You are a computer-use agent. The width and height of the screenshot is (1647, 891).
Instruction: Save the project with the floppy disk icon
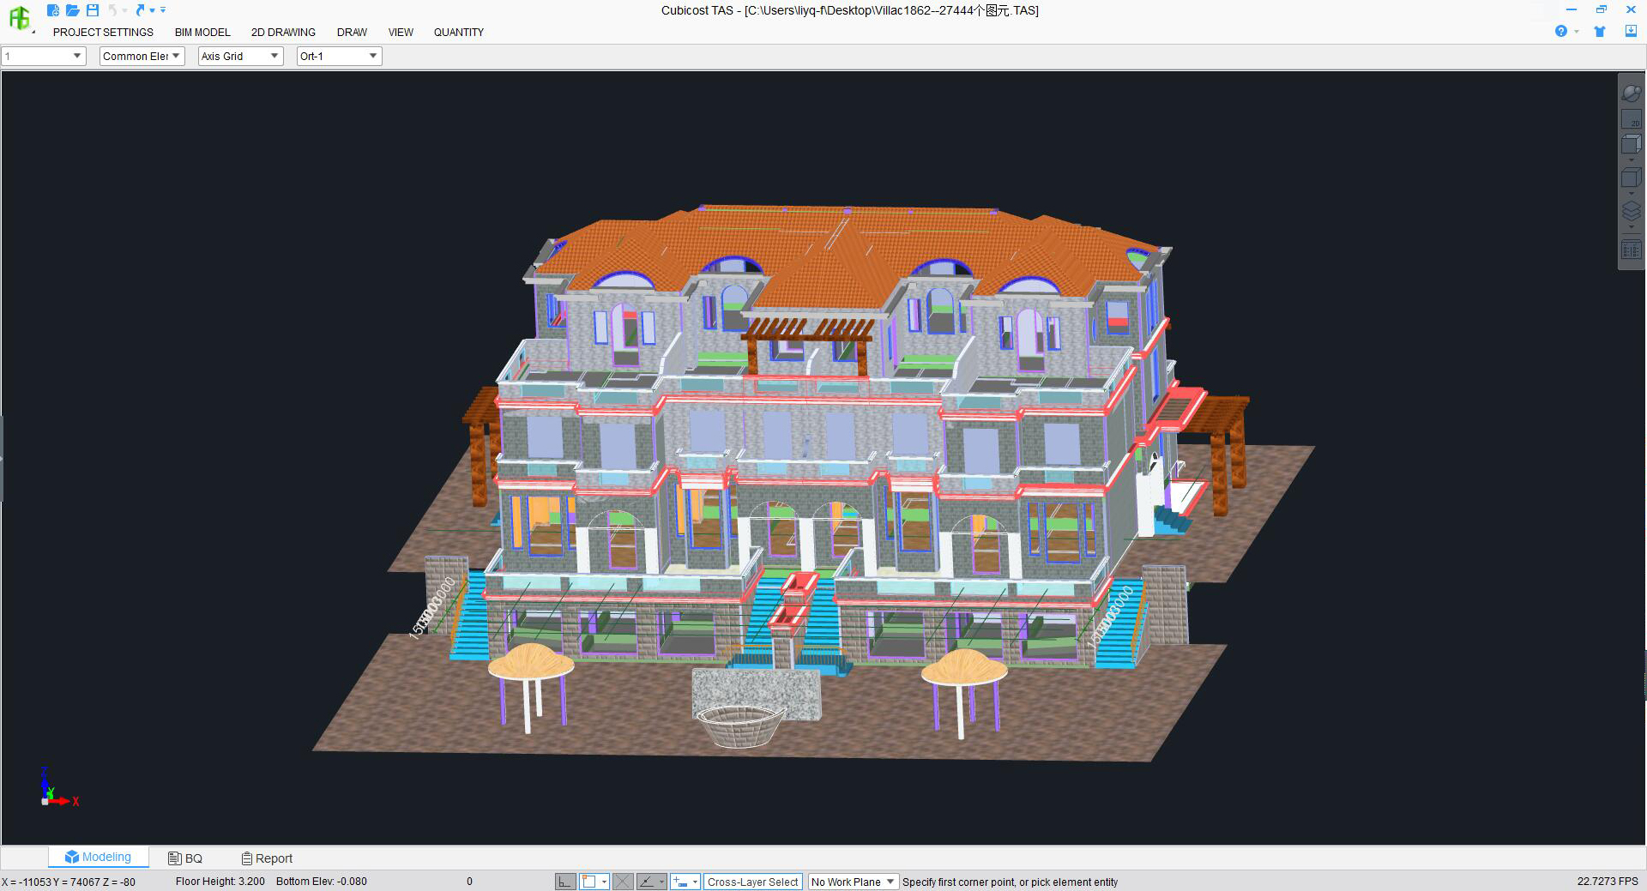tap(93, 10)
